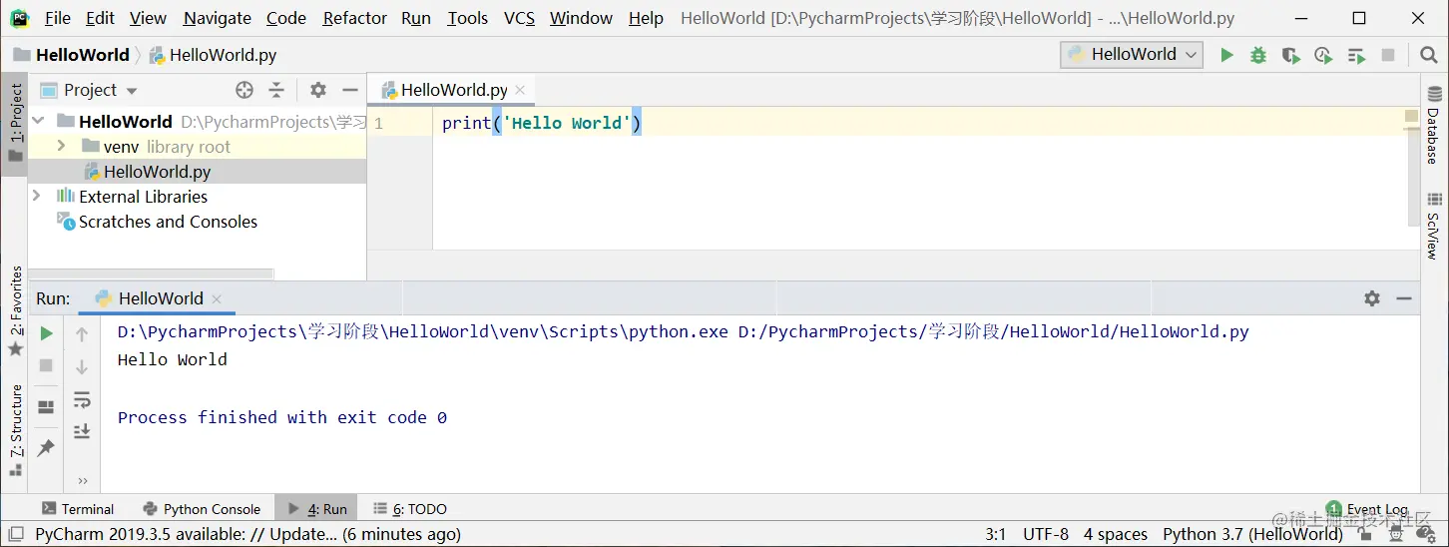1449x547 pixels.
Task: Open the Tools menu
Action: tap(467, 18)
